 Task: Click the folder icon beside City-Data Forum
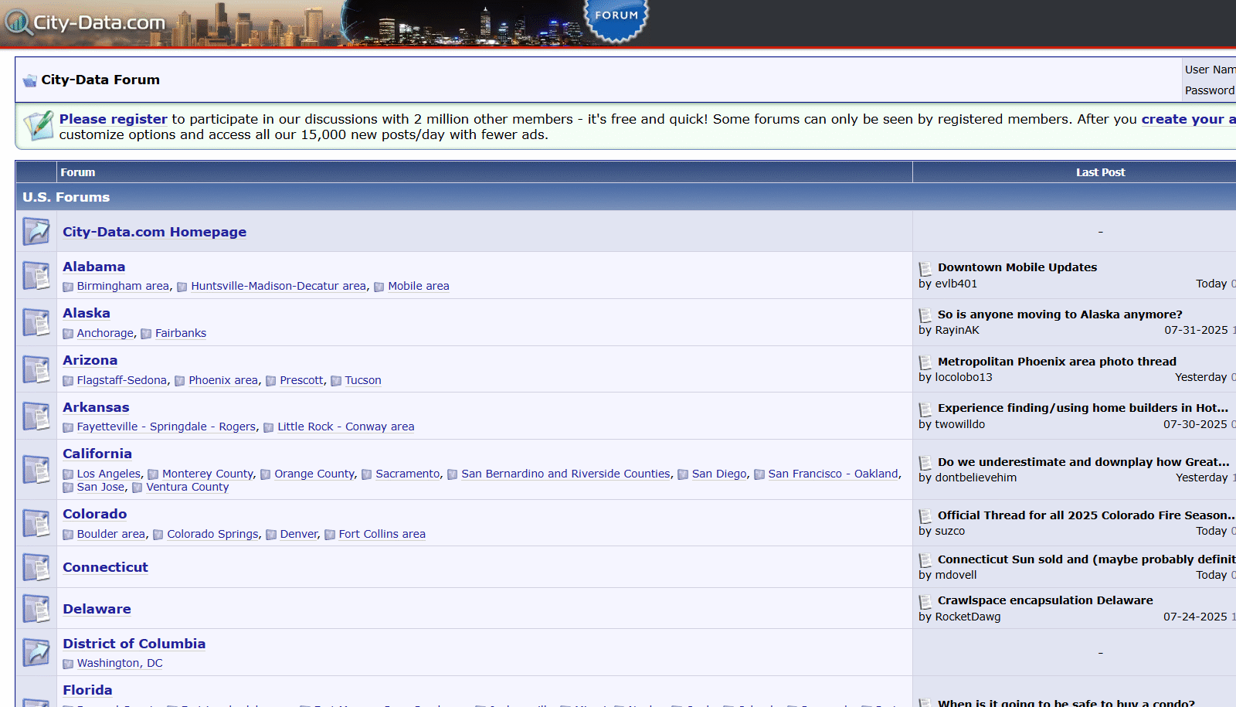pyautogui.click(x=30, y=80)
